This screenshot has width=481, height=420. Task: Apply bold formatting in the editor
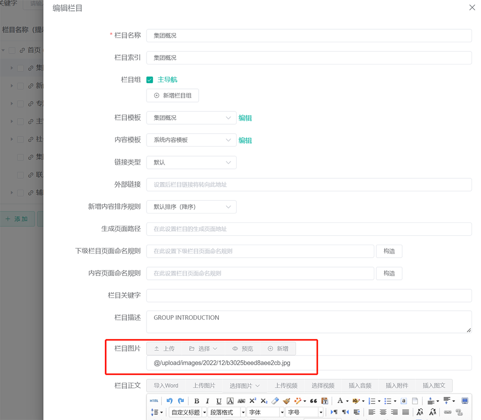[x=196, y=401]
